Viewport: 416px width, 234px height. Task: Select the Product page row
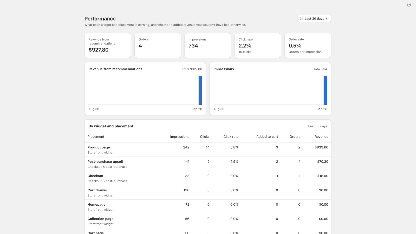pyautogui.click(x=208, y=150)
